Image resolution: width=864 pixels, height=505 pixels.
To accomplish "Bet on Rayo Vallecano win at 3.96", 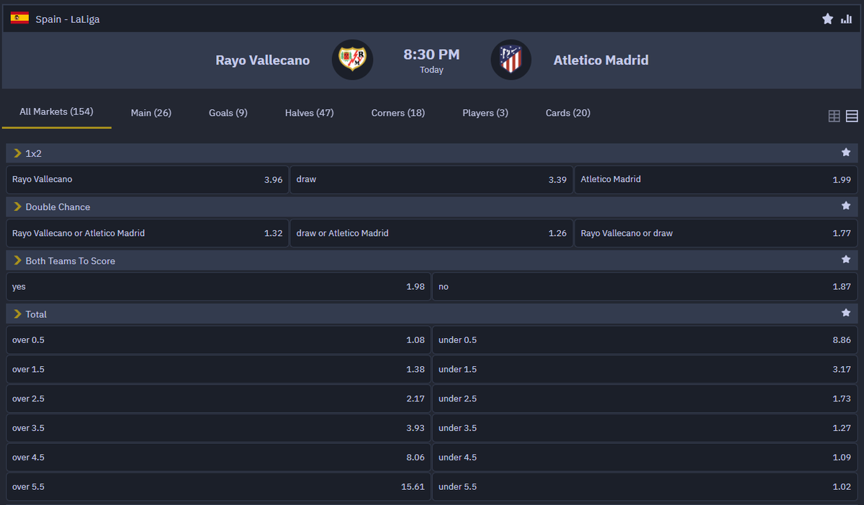I will pos(148,180).
